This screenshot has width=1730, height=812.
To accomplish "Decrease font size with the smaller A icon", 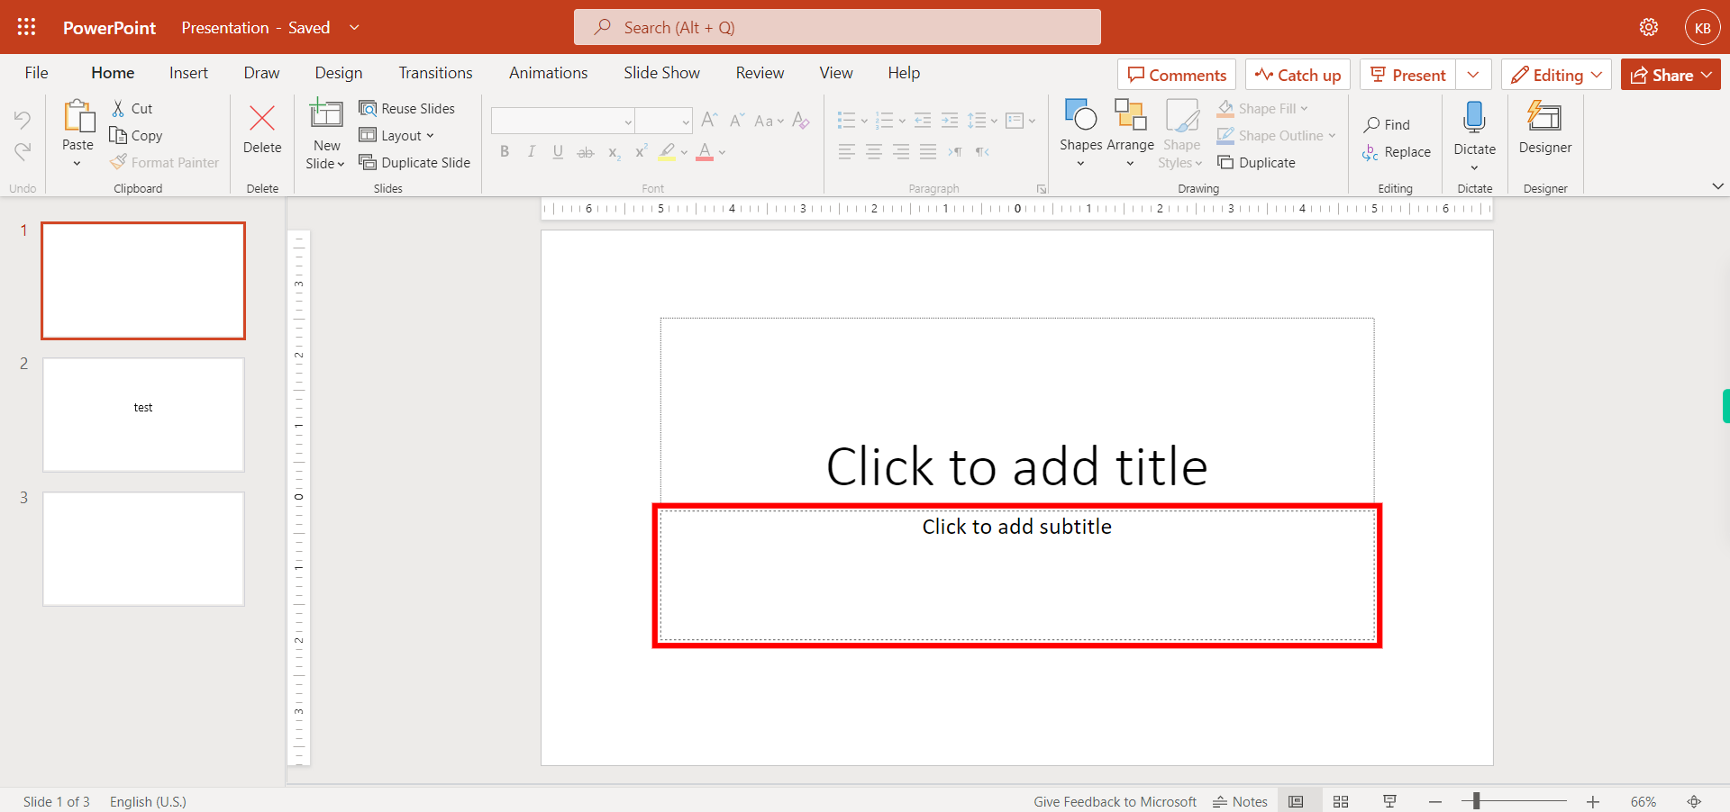I will click(x=736, y=120).
